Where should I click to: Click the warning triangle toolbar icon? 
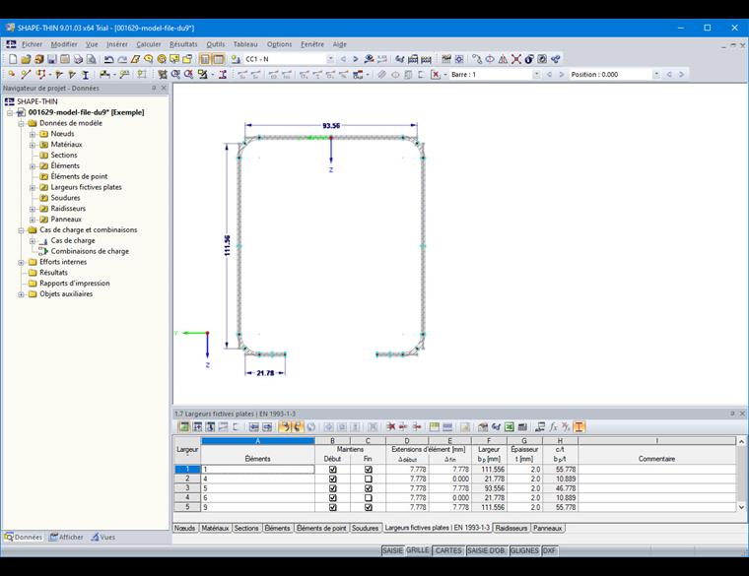coord(503,59)
